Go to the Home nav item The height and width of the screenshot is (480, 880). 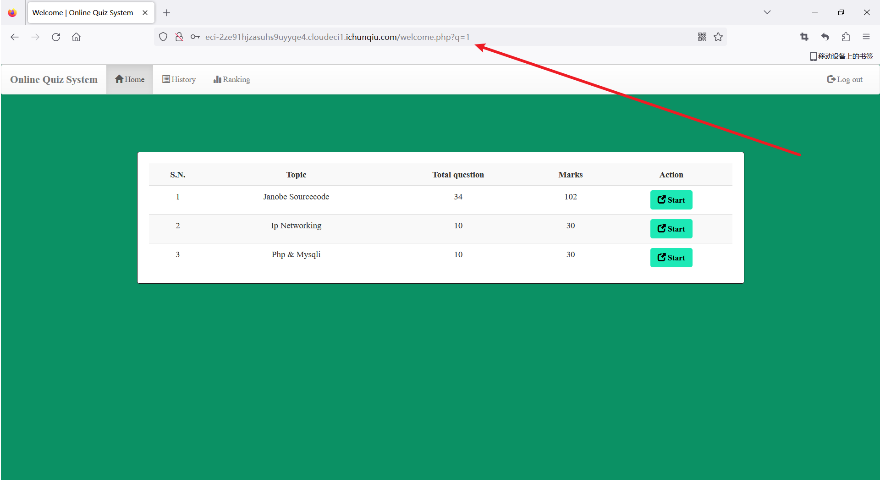pyautogui.click(x=130, y=79)
